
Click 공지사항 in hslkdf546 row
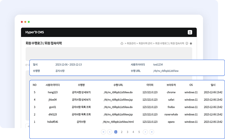coord(81,122)
